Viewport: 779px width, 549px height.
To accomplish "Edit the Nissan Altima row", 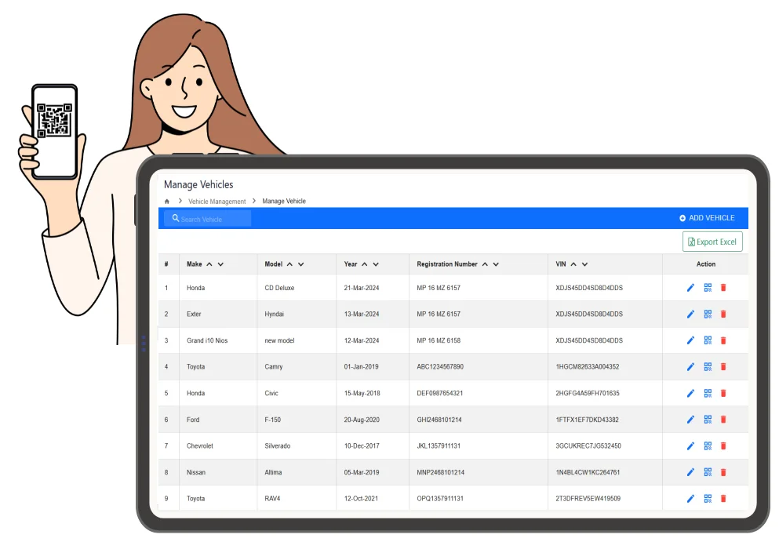I will click(690, 472).
